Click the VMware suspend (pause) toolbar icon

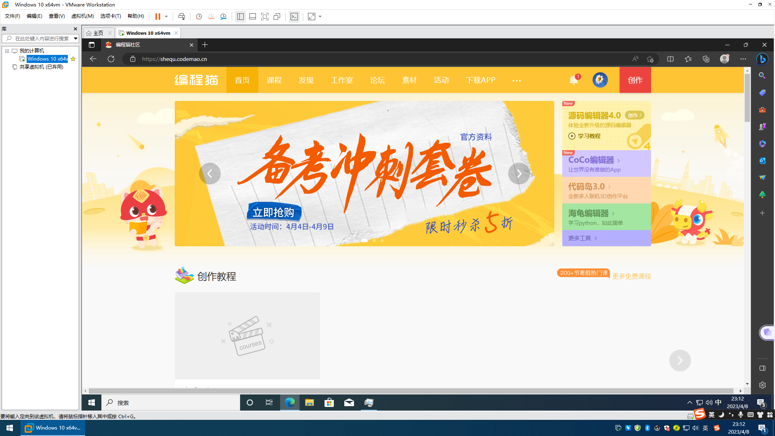pyautogui.click(x=158, y=17)
